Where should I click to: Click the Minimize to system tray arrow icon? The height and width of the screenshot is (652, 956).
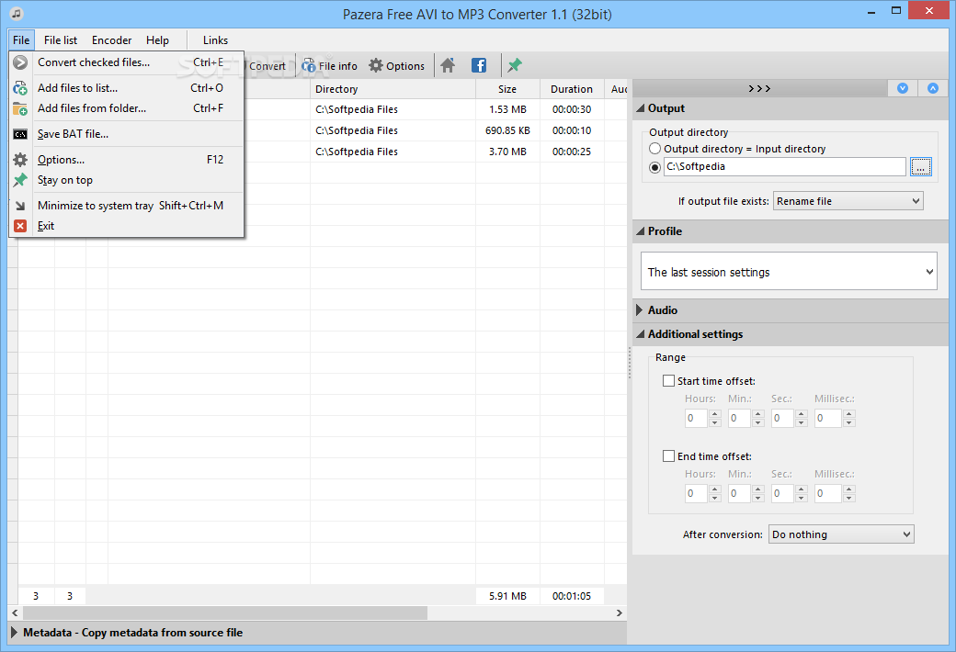pyautogui.click(x=20, y=206)
